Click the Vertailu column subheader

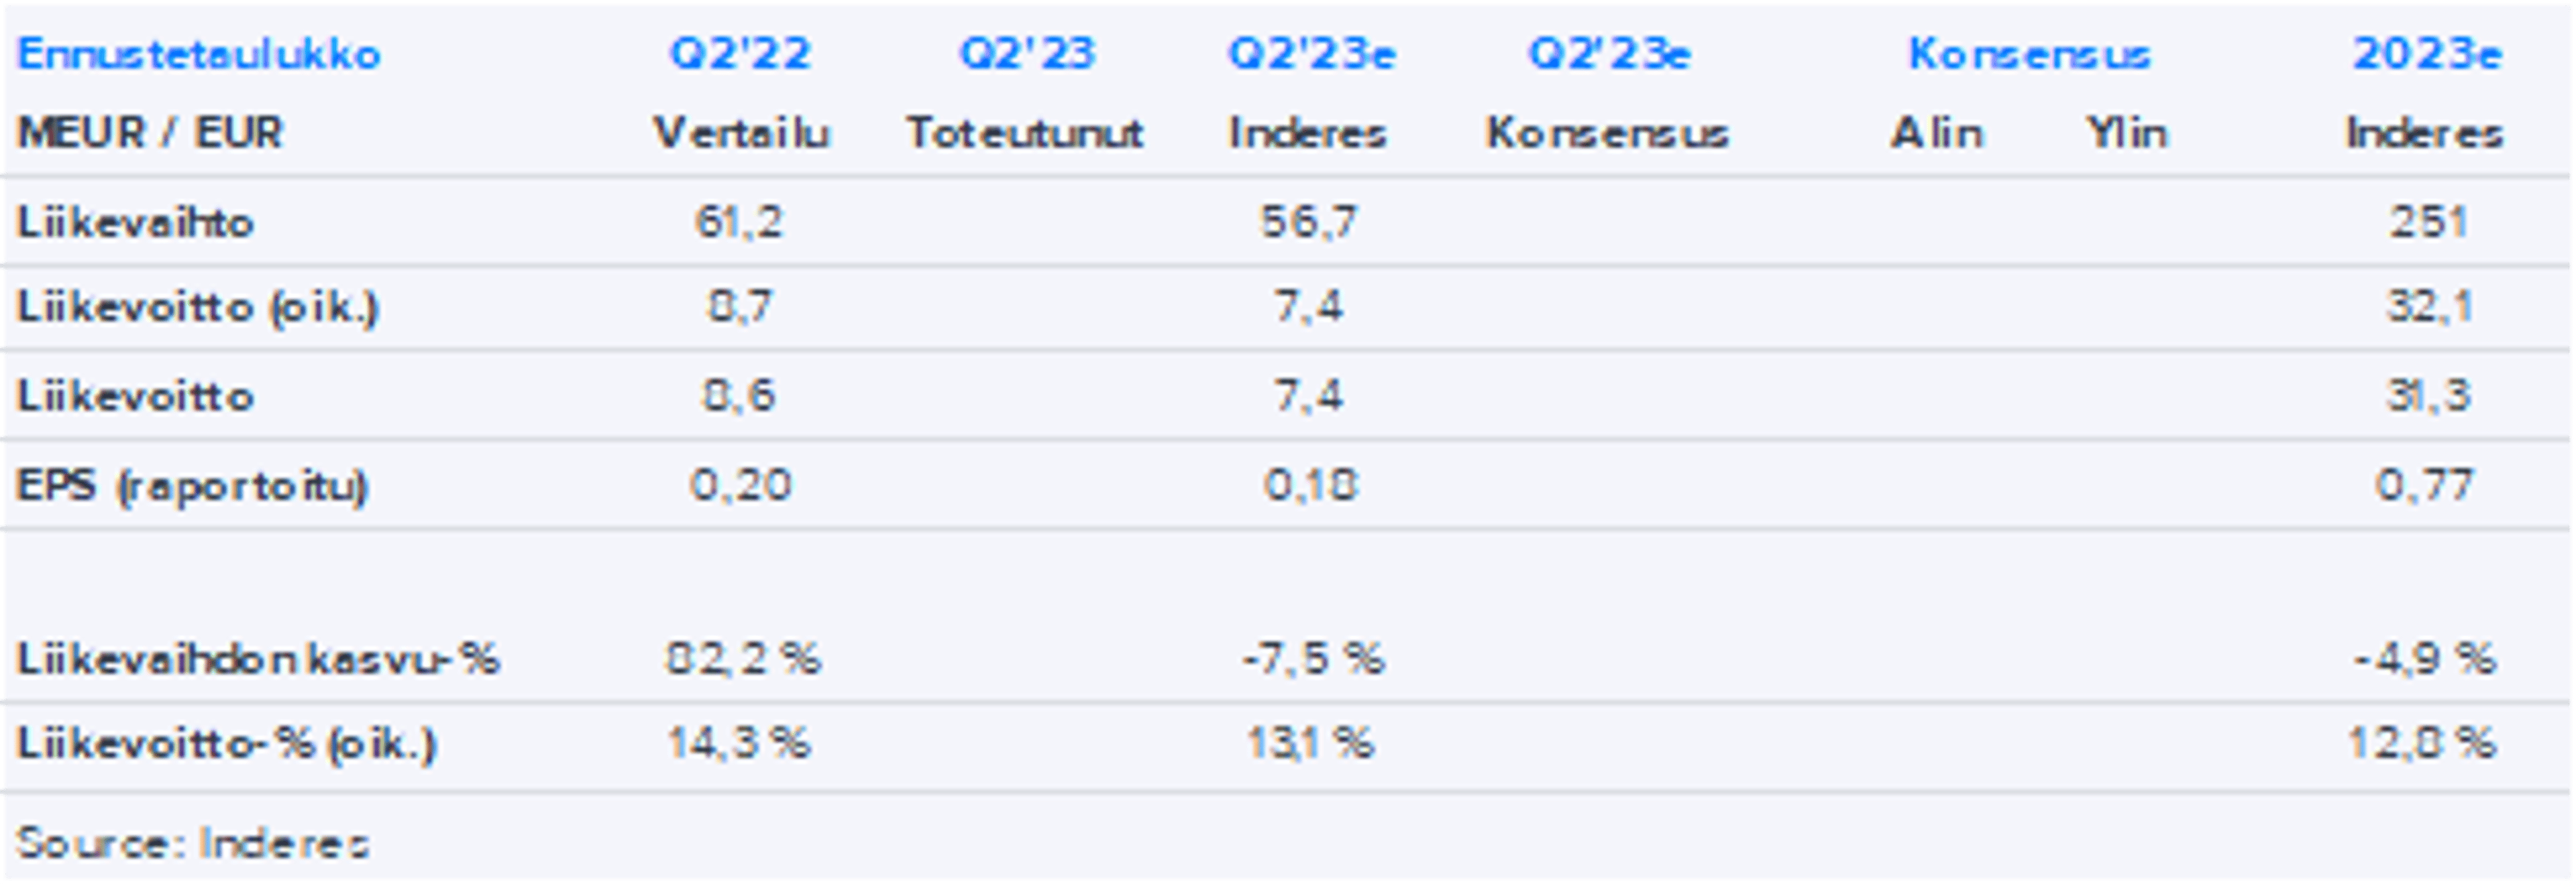coord(742,133)
